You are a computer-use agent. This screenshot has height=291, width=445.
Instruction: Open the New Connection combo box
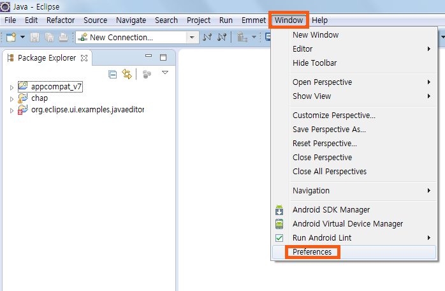coord(137,37)
